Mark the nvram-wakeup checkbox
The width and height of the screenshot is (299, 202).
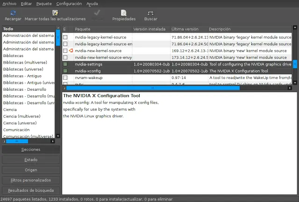[65, 78]
